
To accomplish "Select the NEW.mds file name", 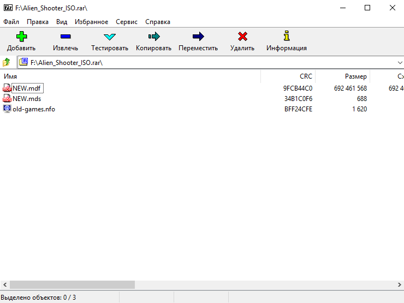I will pyautogui.click(x=27, y=99).
